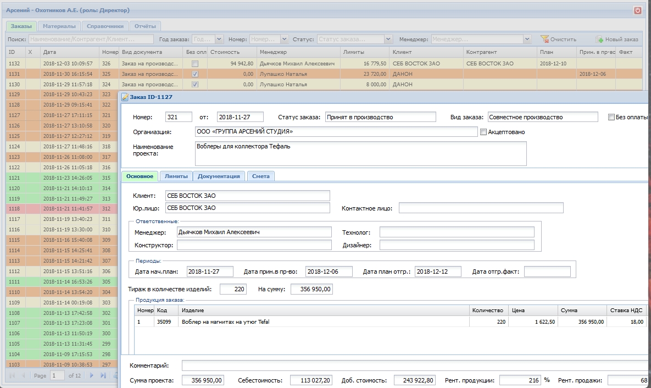Switch to the Смета tab
Viewport: 651px width, 388px height.
(x=261, y=176)
